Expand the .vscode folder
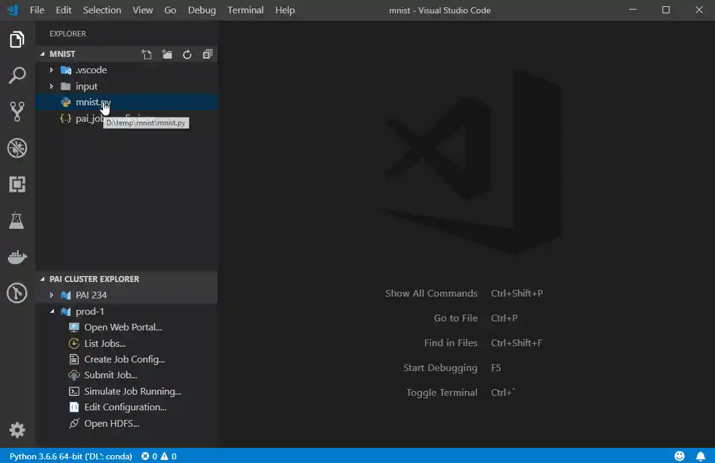Image resolution: width=715 pixels, height=463 pixels. click(x=51, y=70)
